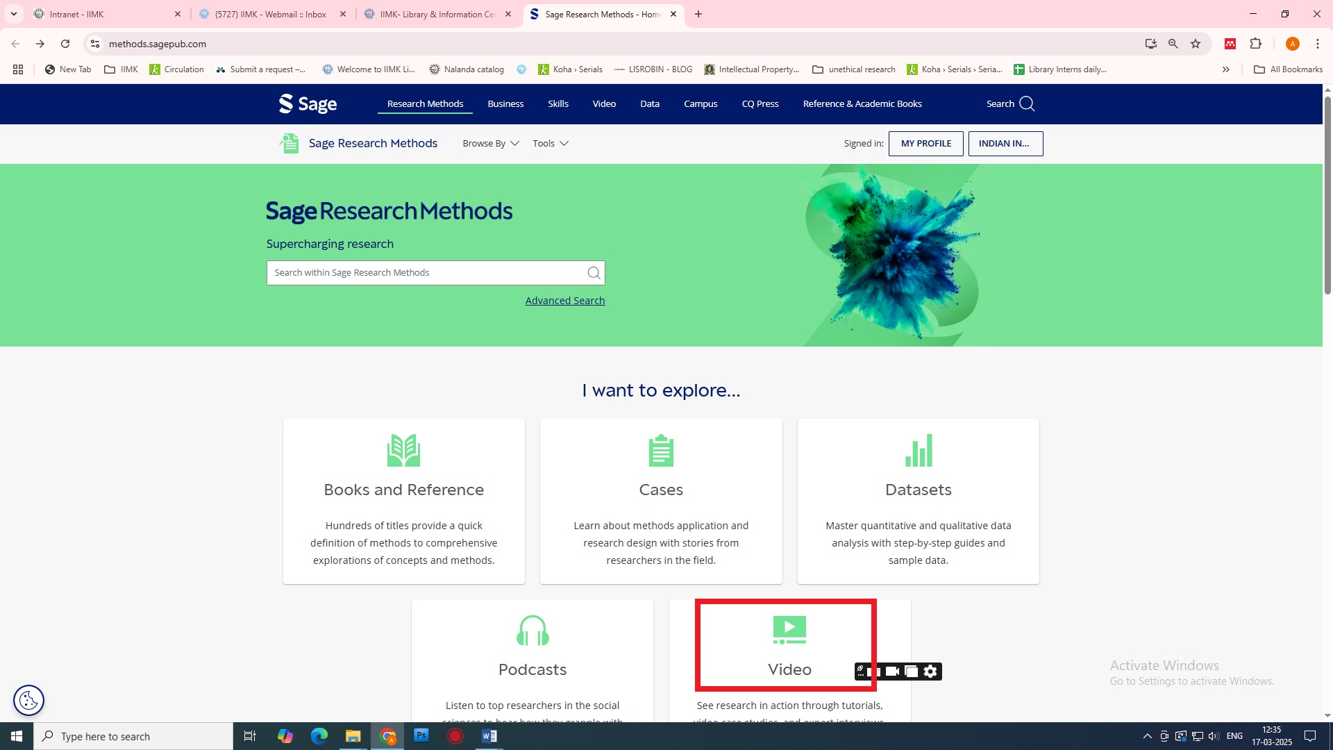Open Microsoft Word from the taskbar
Screen dimensions: 1333x750
tap(489, 736)
